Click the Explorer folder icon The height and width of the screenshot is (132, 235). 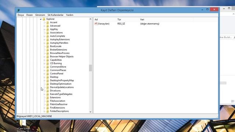[44, 19]
